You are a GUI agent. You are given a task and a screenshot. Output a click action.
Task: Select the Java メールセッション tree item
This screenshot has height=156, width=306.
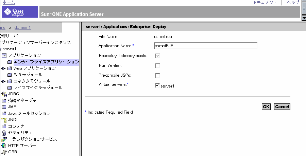[x=30, y=113]
